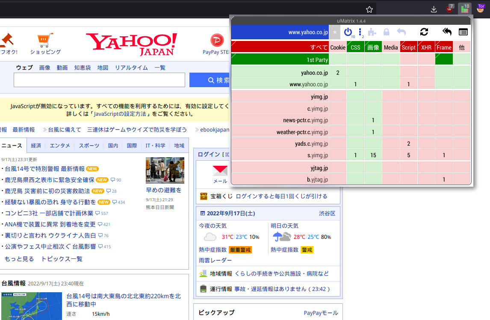Bookmark this page with the star icon
Image resolution: width=490 pixels, height=320 pixels.
[x=369, y=10]
